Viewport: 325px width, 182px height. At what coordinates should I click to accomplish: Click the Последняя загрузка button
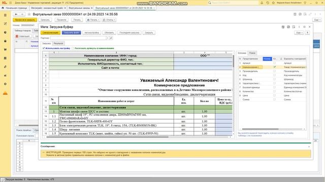pos(129,32)
